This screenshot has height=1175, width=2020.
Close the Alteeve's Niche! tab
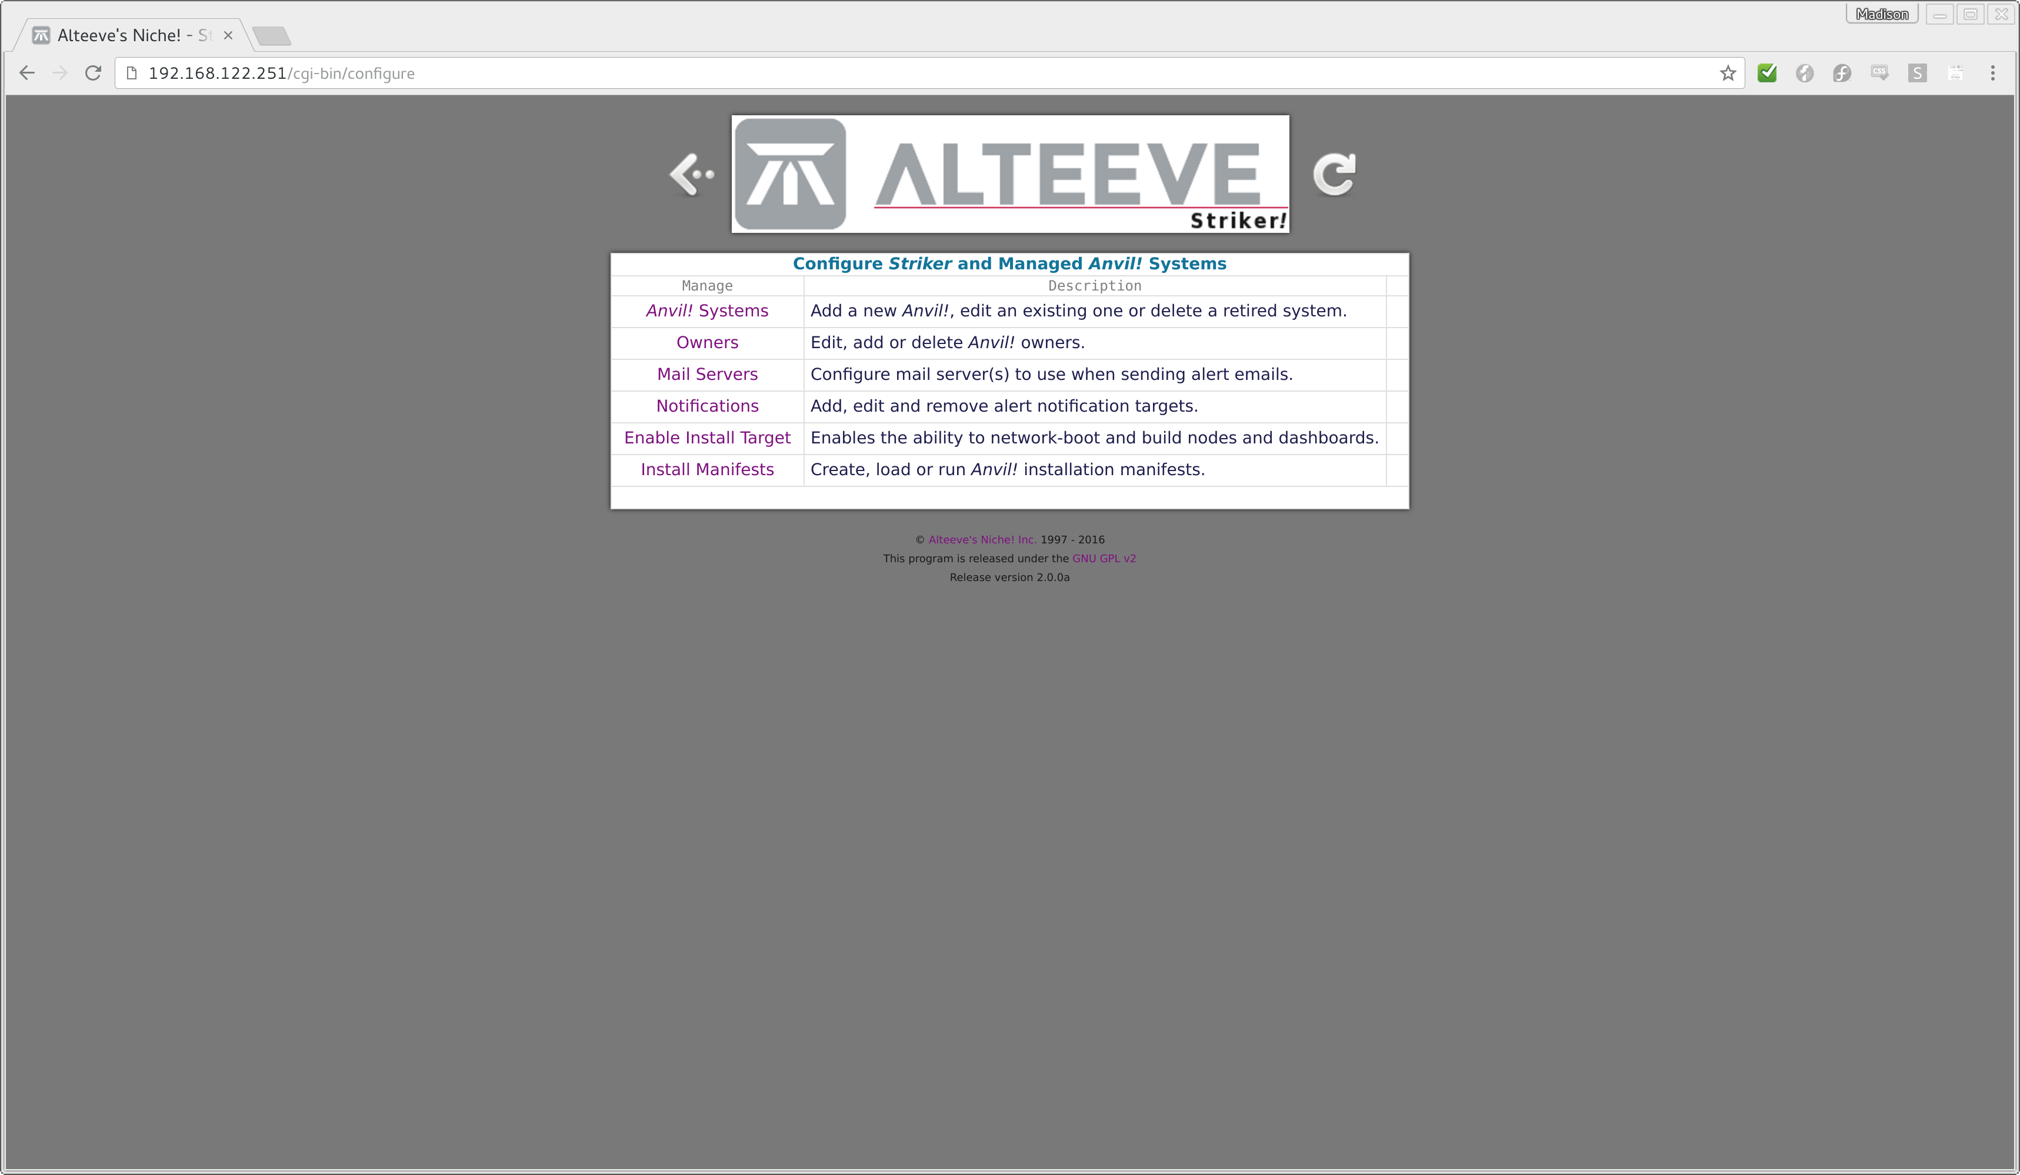tap(228, 35)
